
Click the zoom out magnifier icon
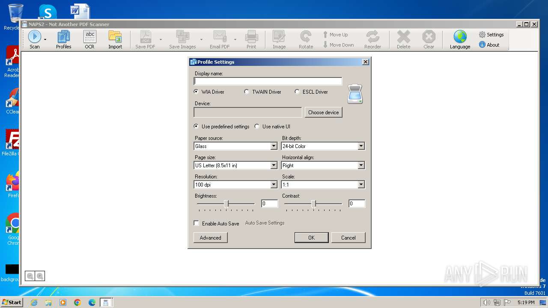(30, 276)
